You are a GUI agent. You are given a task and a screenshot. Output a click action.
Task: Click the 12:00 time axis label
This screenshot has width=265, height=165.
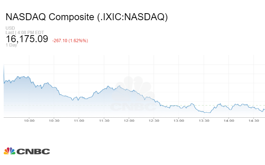[x=129, y=121]
